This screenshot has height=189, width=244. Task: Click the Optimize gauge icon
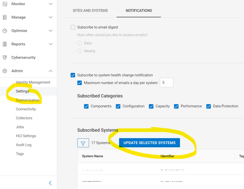pyautogui.click(x=5, y=31)
